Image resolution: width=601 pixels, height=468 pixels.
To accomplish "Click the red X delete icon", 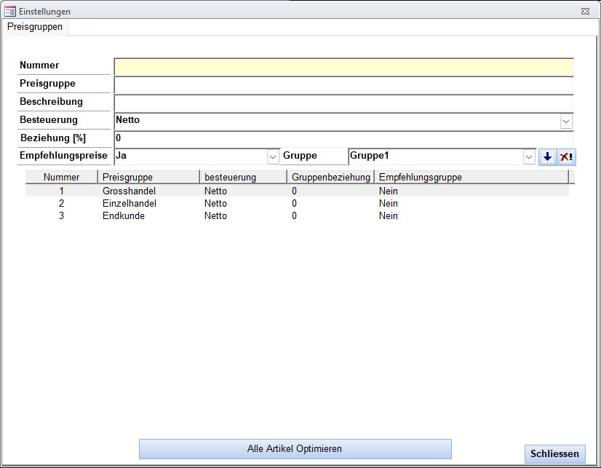I will click(566, 156).
